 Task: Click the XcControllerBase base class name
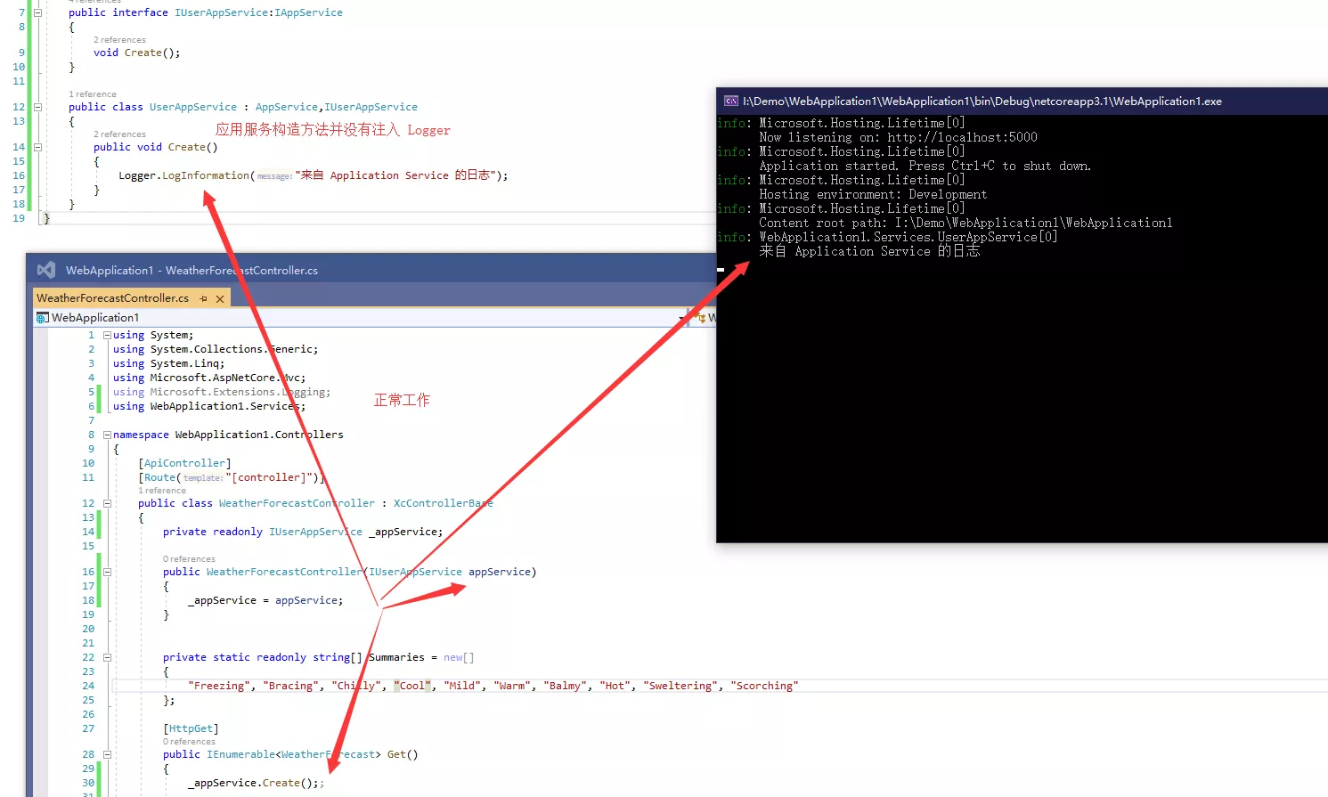click(x=443, y=503)
